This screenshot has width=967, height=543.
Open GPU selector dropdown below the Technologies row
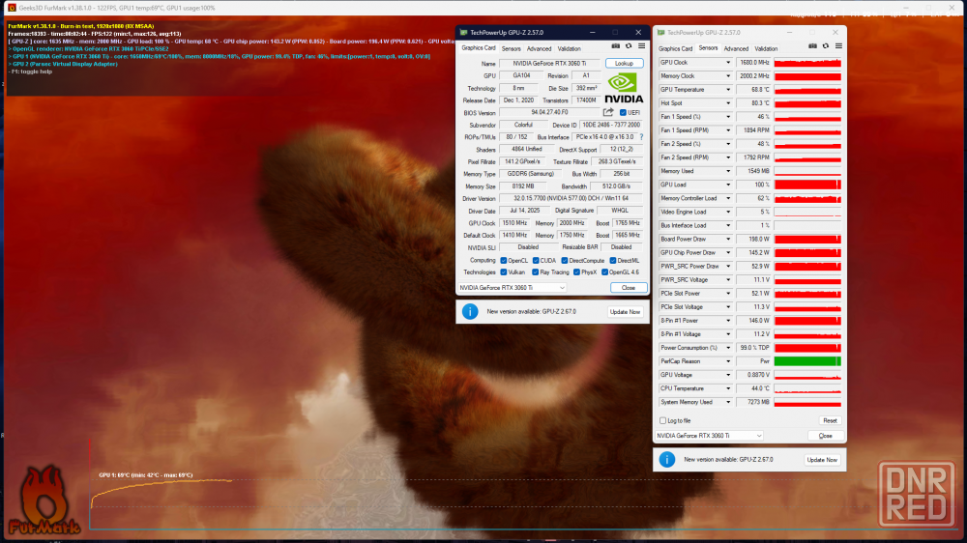[513, 287]
